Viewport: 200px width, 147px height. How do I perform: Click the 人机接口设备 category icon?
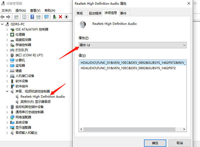click(x=12, y=76)
